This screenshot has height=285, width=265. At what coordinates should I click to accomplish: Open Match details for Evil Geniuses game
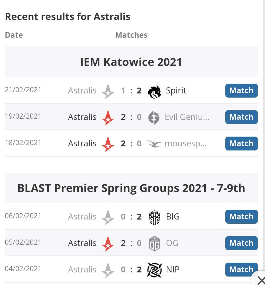pyautogui.click(x=241, y=117)
